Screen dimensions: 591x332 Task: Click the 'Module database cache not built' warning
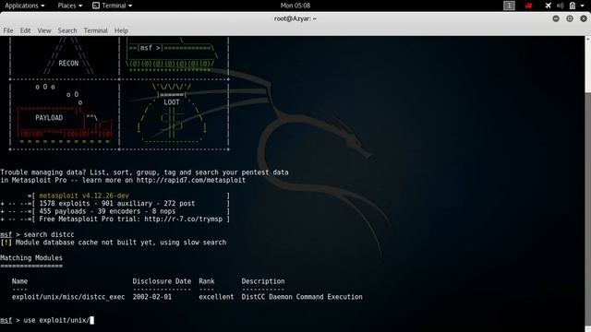[x=113, y=243]
